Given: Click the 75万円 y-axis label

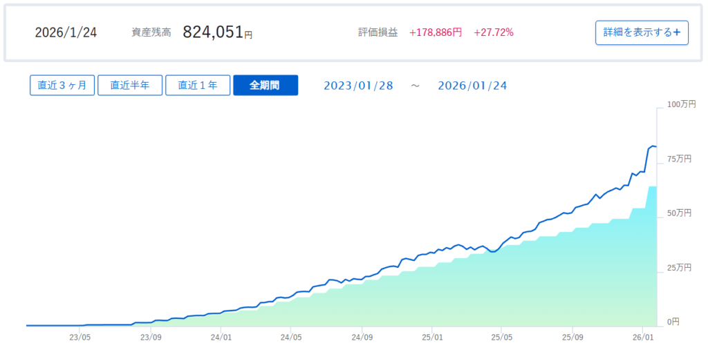Looking at the screenshot, I should (678, 159).
